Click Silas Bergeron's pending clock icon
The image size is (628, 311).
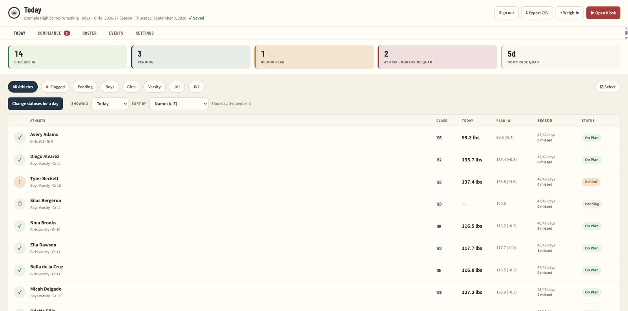[20, 204]
